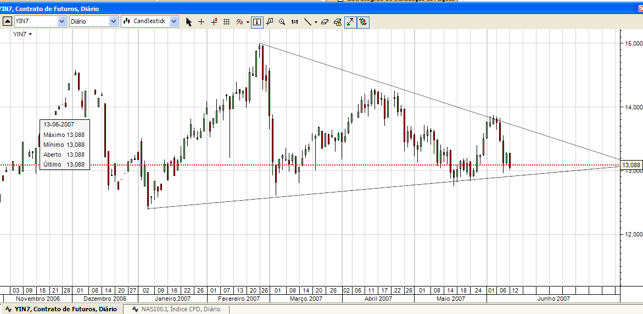The height and width of the screenshot is (314, 643).
Task: Select the trend line drawing tool
Action: point(307,22)
